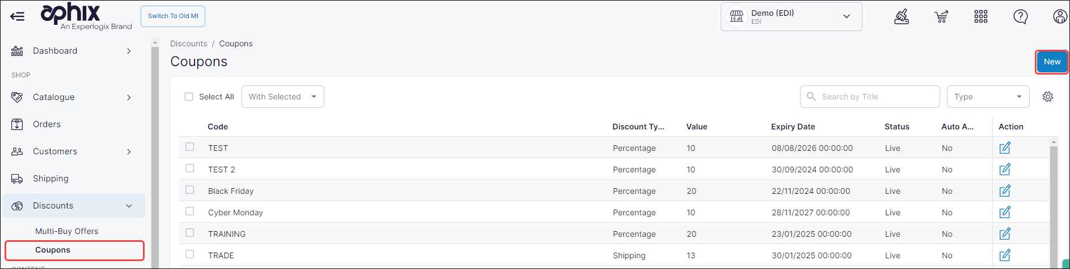Check the TEST 2 coupon row checkbox

point(190,168)
